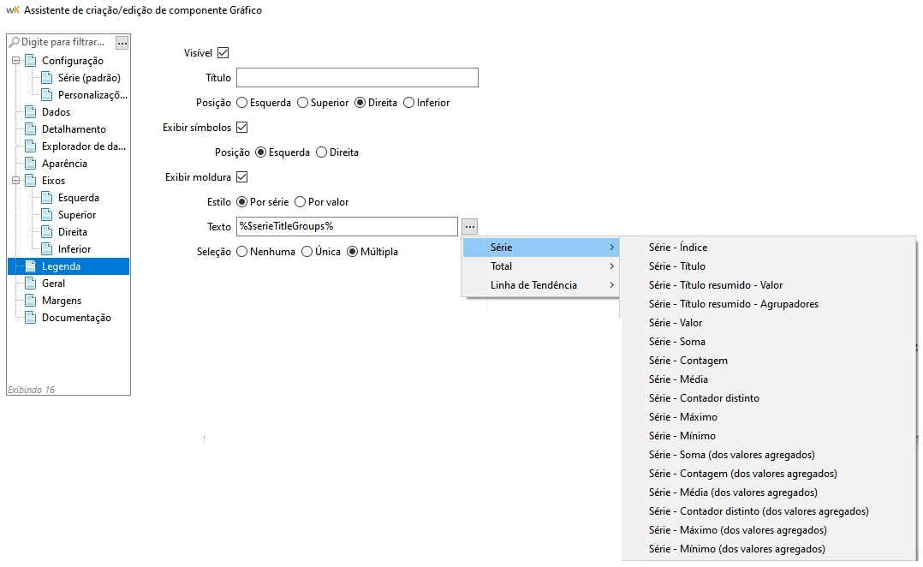923x567 pixels.
Task: Choose Série - Título resumido - Valor
Action: [715, 285]
